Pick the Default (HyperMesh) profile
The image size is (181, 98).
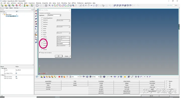(42, 18)
